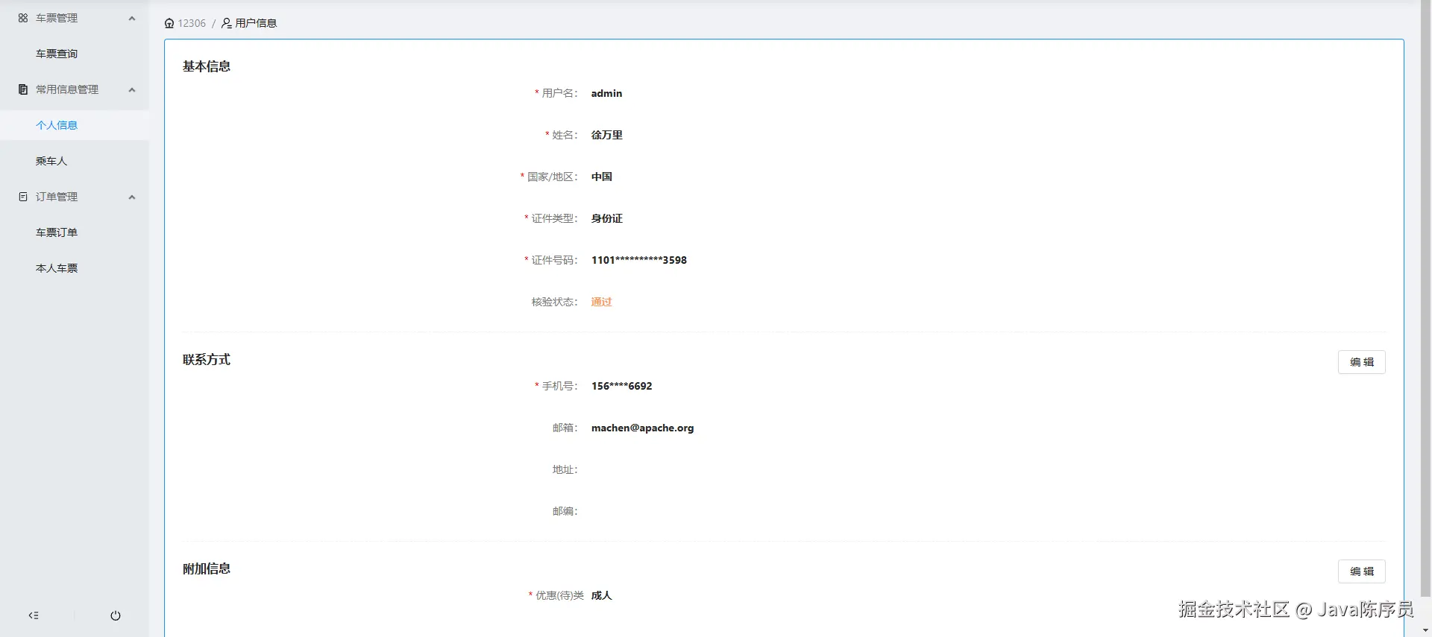Collapse the 订单管理 menu chevron
This screenshot has width=1432, height=637.
132,197
